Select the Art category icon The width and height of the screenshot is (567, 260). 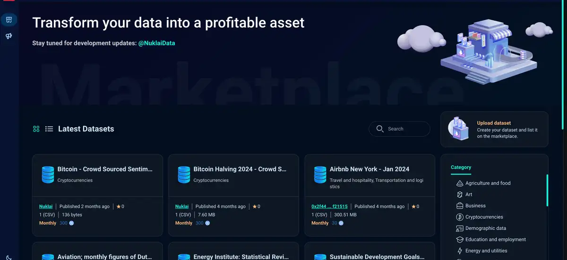pyautogui.click(x=459, y=195)
